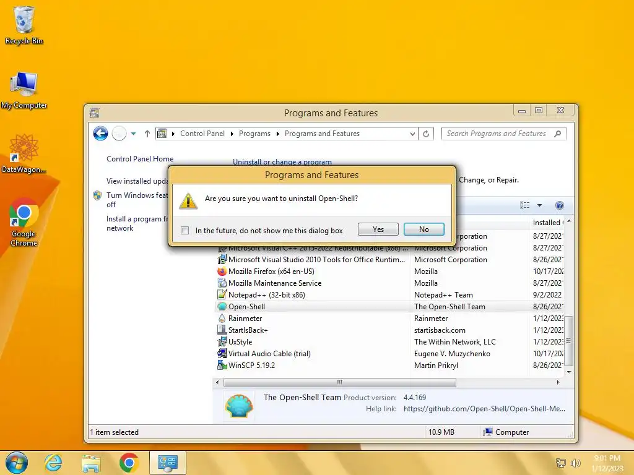This screenshot has height=475, width=634.
Task: Go up one level with the Up arrow
Action: (147, 134)
